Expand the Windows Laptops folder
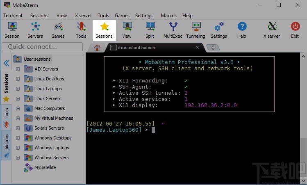Screen dimensions: 307x185 18,148
